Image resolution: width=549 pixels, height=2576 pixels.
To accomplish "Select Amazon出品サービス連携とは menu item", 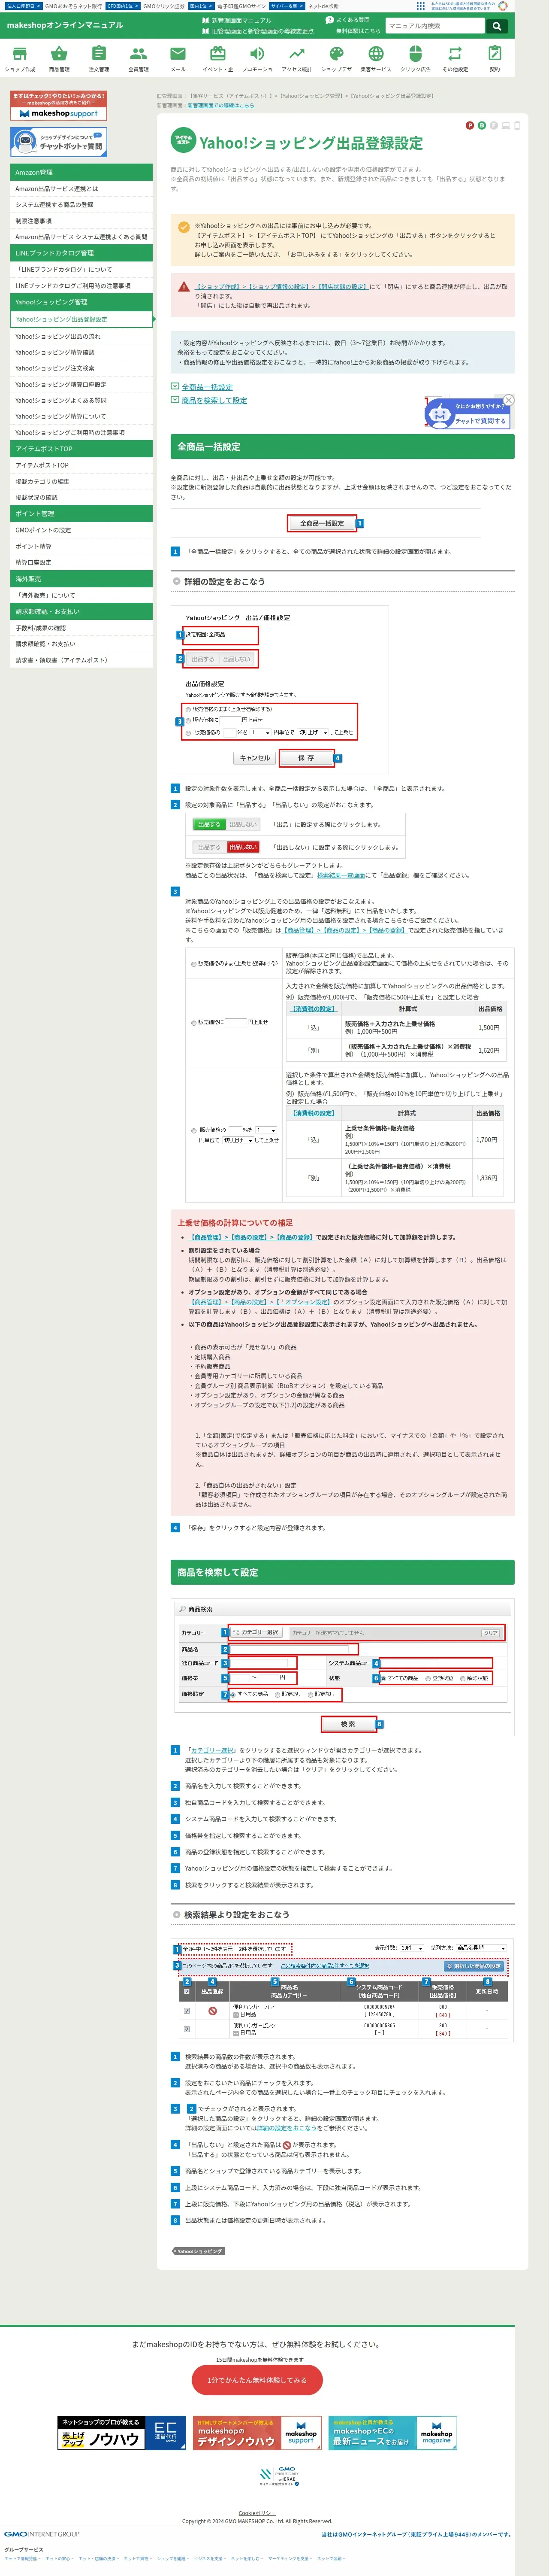I will [82, 189].
